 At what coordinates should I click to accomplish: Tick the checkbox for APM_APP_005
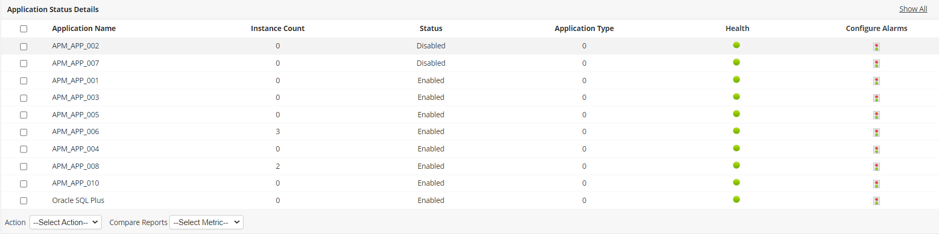point(24,115)
